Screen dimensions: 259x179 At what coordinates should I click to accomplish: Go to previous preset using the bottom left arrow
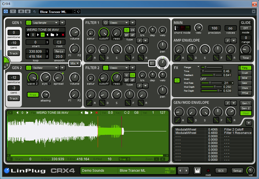click(x=180, y=171)
